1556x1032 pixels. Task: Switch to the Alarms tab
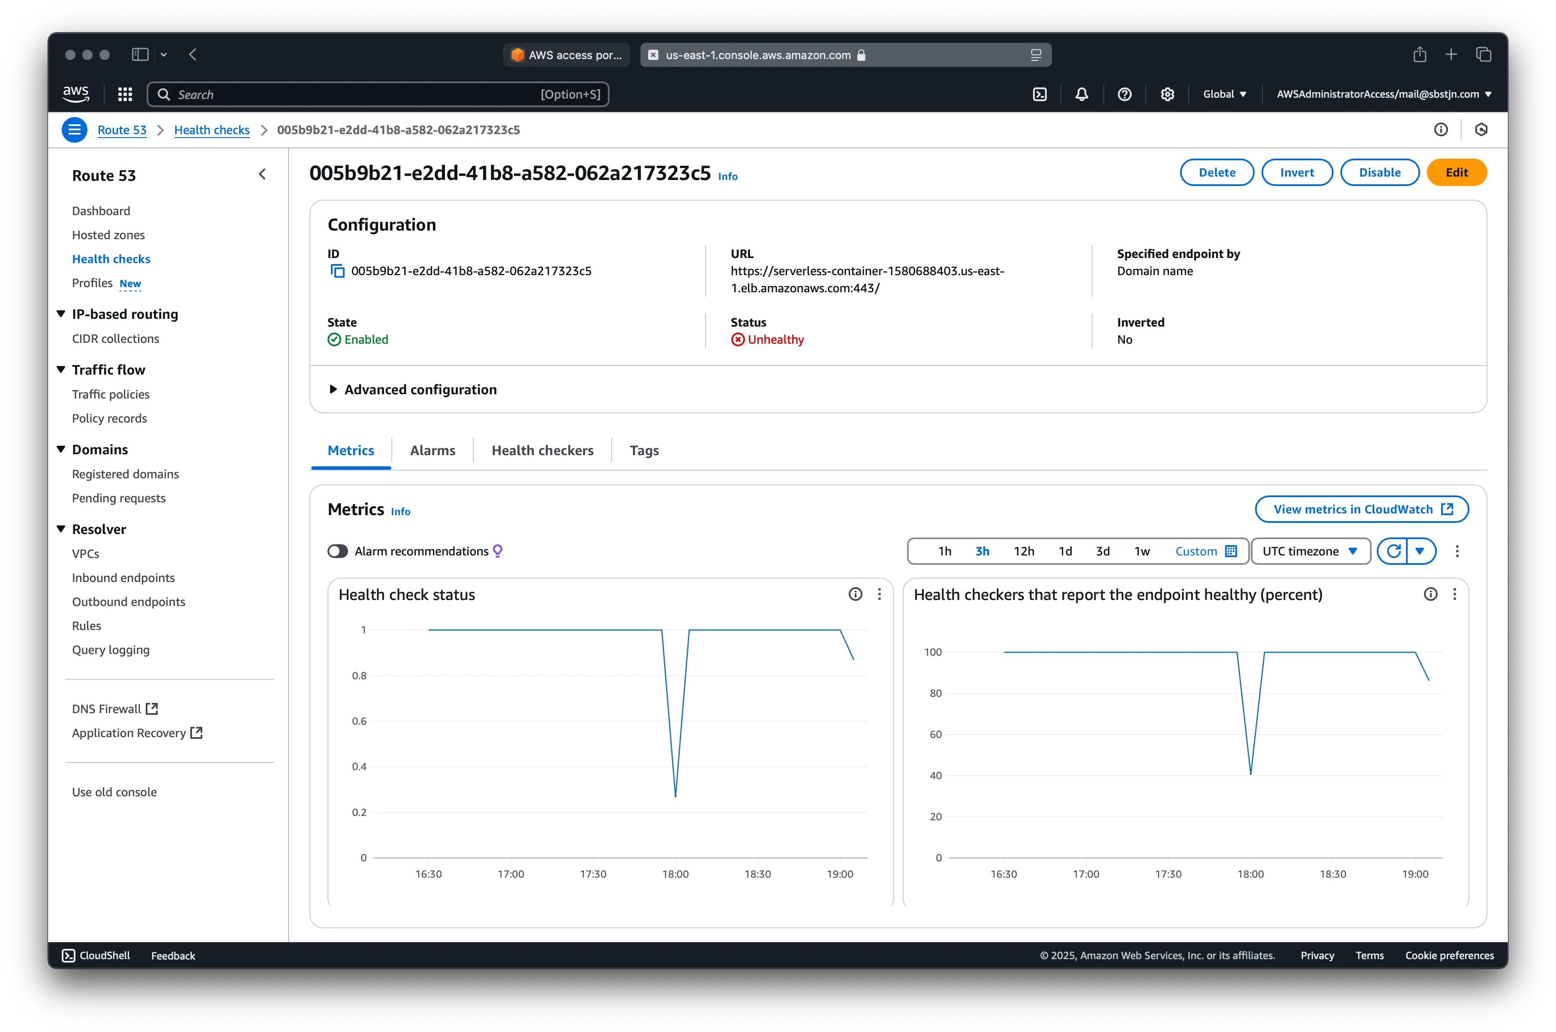click(x=433, y=450)
